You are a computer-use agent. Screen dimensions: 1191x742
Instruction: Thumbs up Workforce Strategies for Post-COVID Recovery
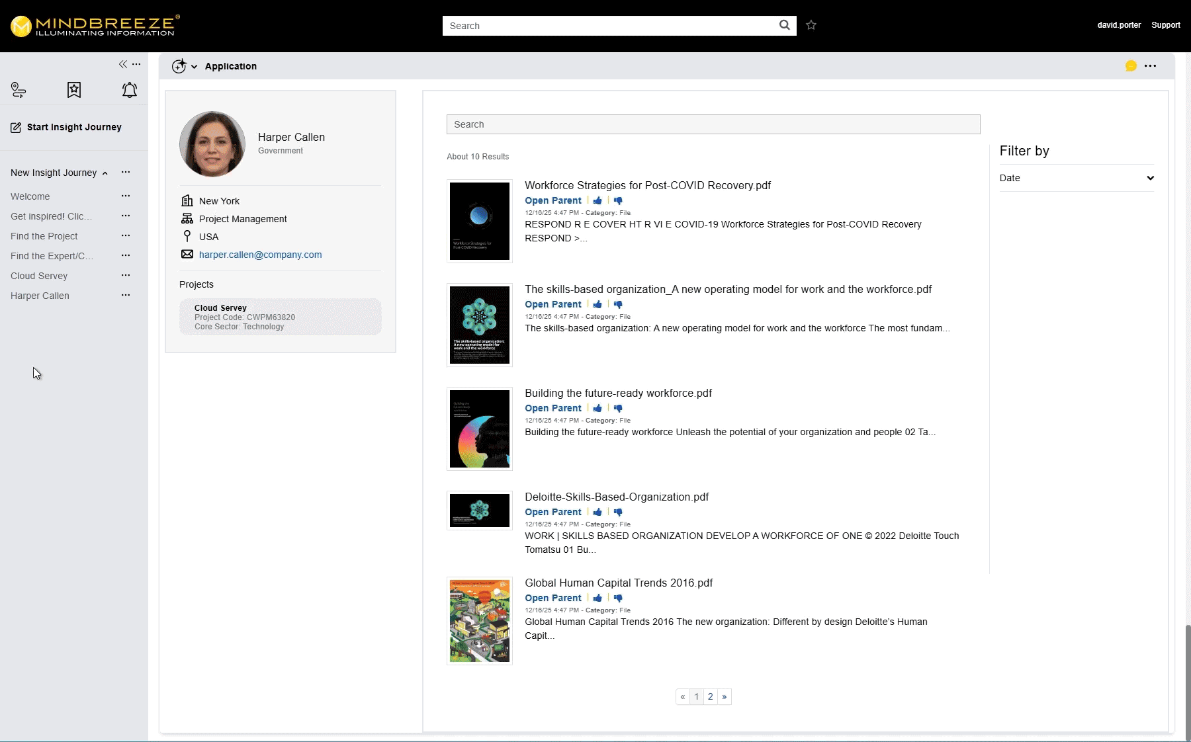click(597, 200)
